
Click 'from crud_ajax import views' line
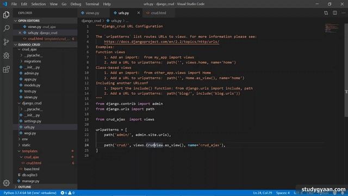point(125,119)
